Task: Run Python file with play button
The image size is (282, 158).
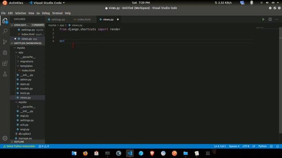Action: (263, 19)
